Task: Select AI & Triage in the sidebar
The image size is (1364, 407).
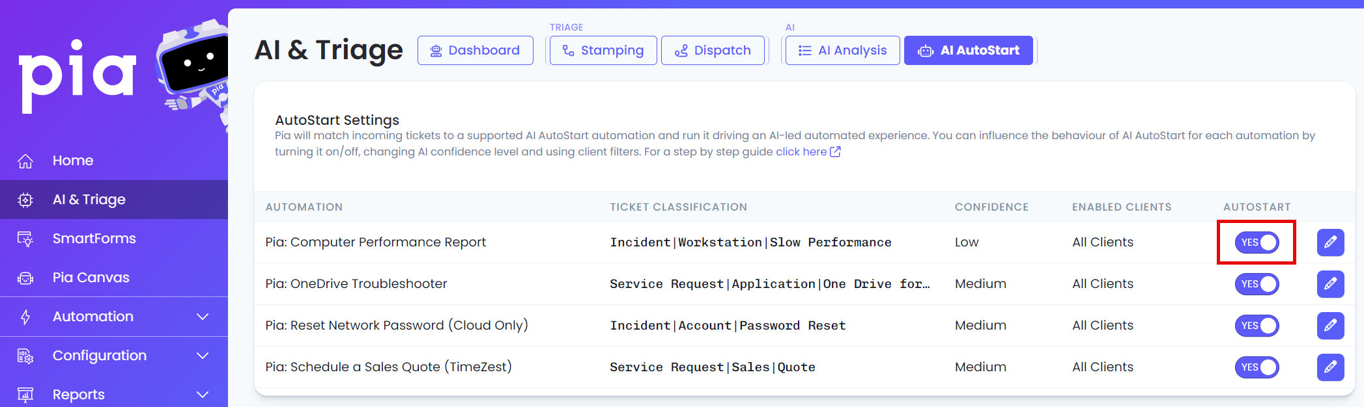Action: coord(114,200)
